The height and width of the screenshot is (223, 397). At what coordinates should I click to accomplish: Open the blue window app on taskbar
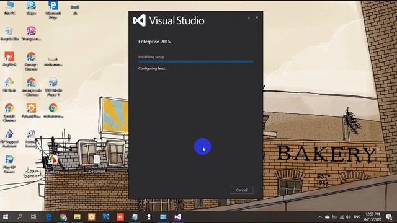(x=163, y=217)
